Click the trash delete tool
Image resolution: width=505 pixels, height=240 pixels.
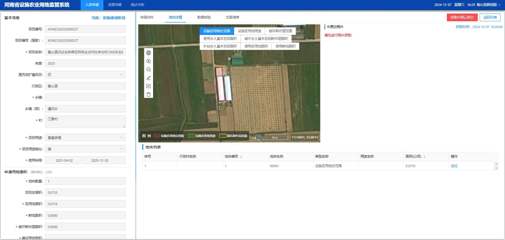point(149,94)
